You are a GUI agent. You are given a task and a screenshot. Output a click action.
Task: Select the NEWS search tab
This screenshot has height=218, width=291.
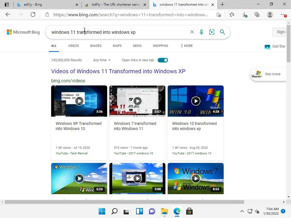pyautogui.click(x=137, y=46)
